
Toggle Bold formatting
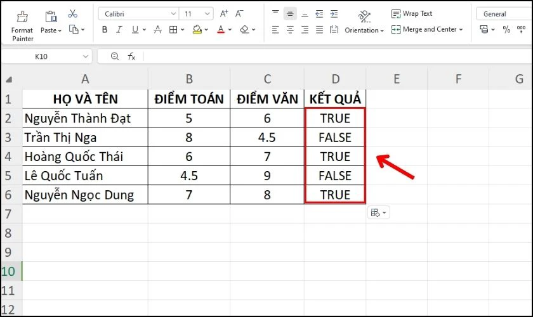click(x=105, y=30)
